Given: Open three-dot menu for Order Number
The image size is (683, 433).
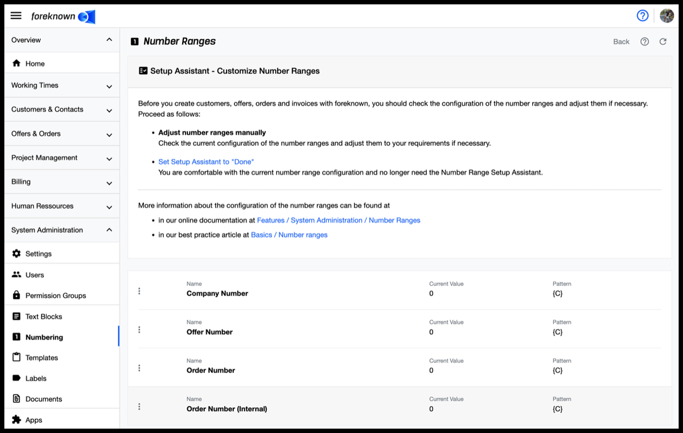Looking at the screenshot, I should (139, 368).
